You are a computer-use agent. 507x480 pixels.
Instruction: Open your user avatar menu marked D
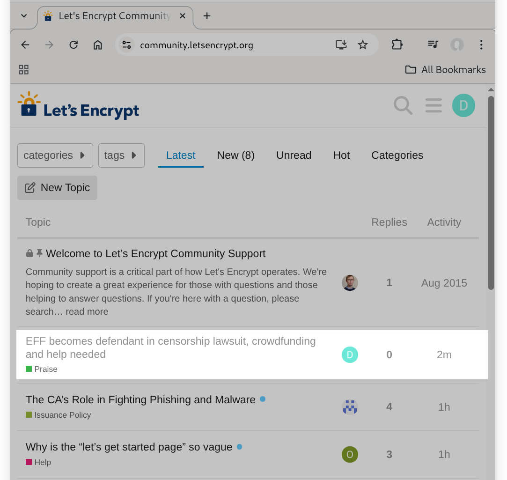click(x=463, y=105)
